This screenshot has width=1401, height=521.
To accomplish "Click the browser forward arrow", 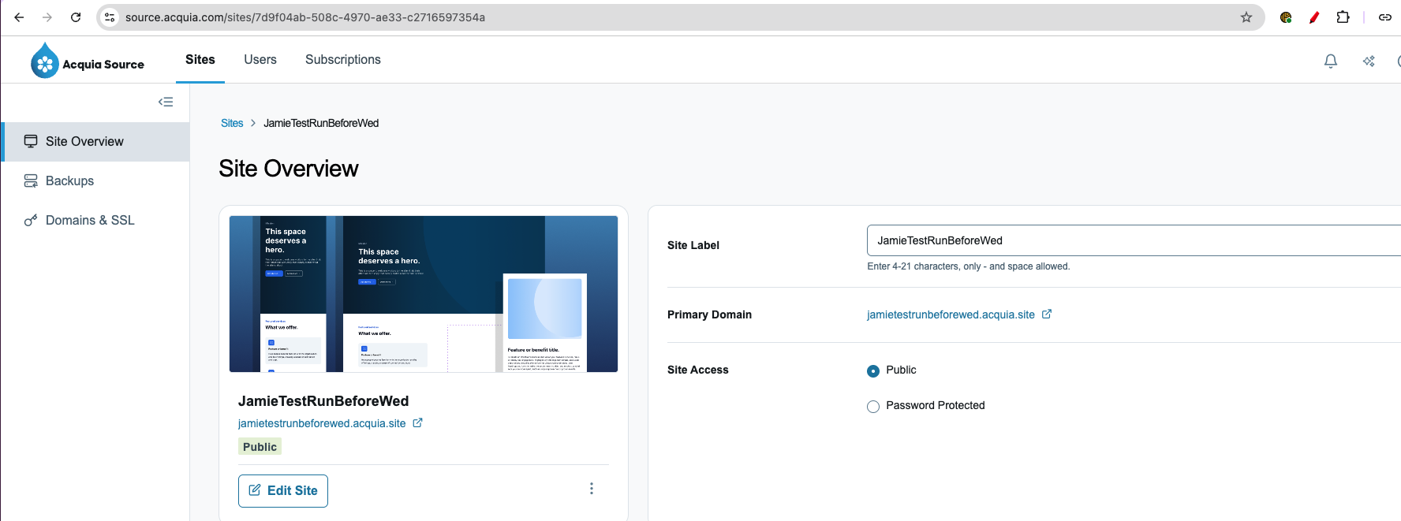I will coord(47,17).
